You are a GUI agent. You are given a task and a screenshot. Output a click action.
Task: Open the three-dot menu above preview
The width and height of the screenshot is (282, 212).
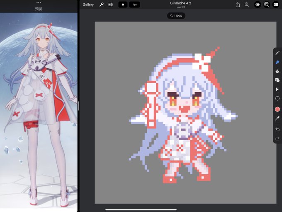[x=39, y=2]
